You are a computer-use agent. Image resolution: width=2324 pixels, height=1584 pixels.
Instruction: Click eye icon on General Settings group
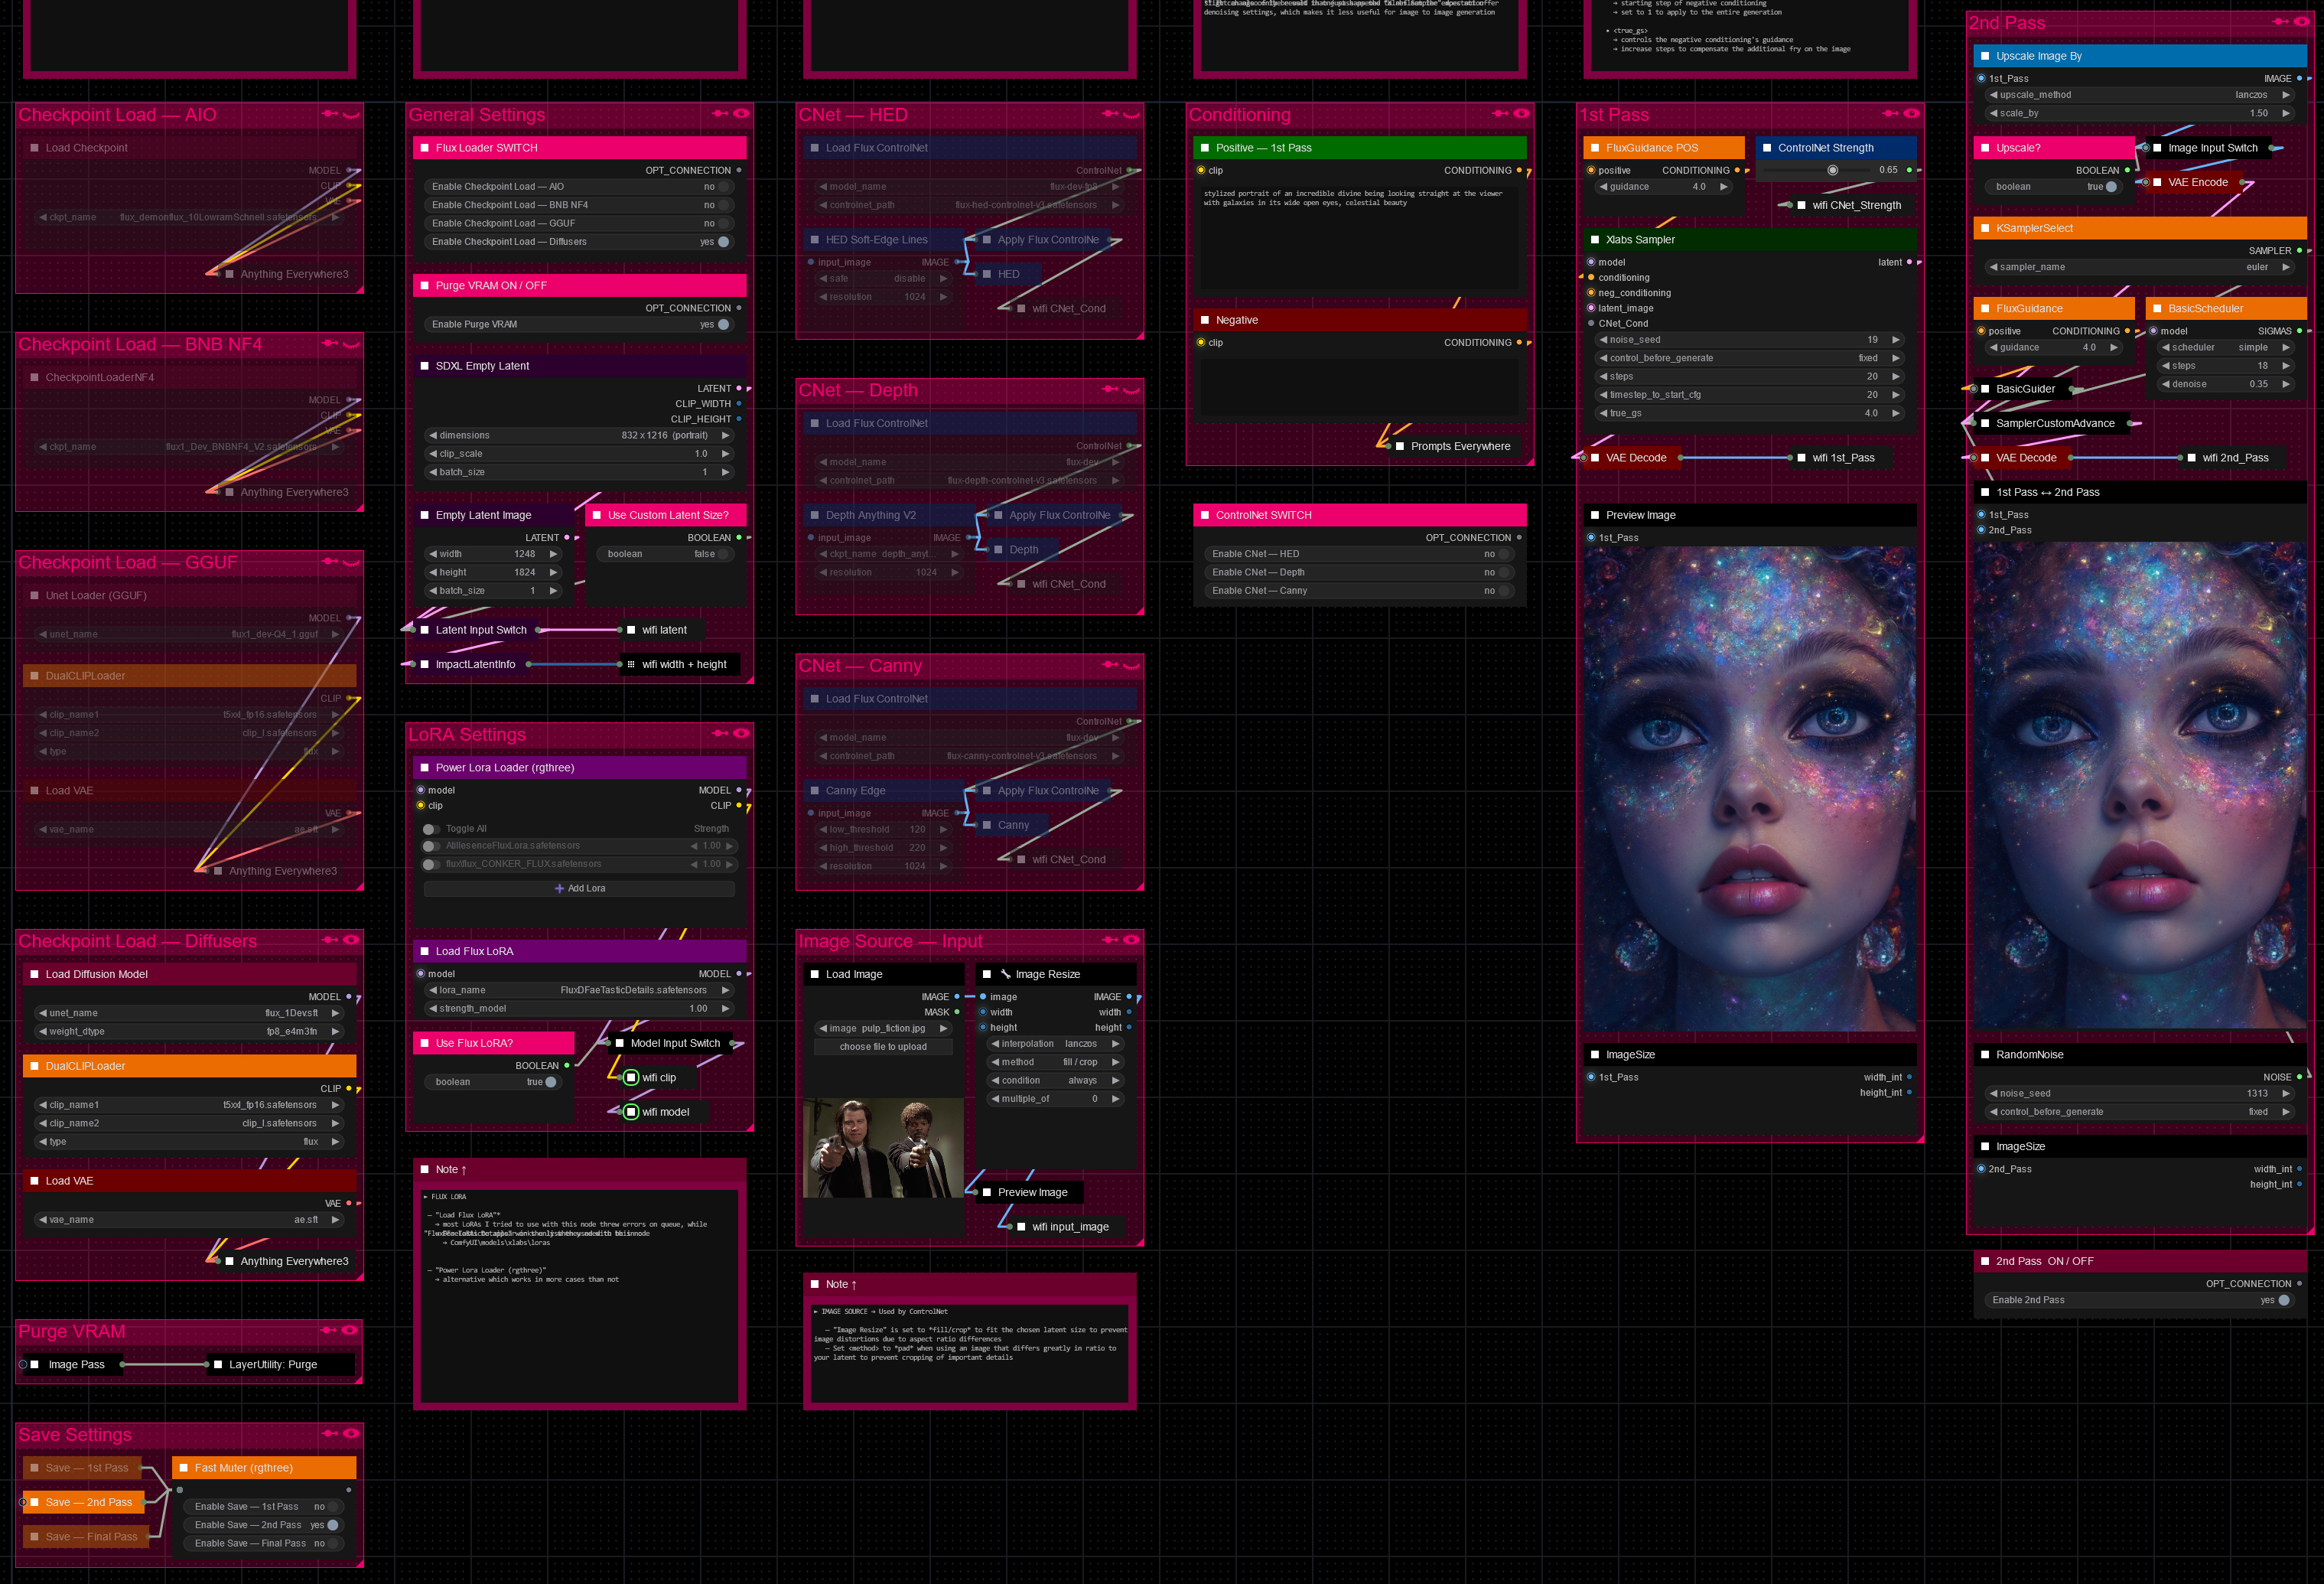click(x=741, y=114)
